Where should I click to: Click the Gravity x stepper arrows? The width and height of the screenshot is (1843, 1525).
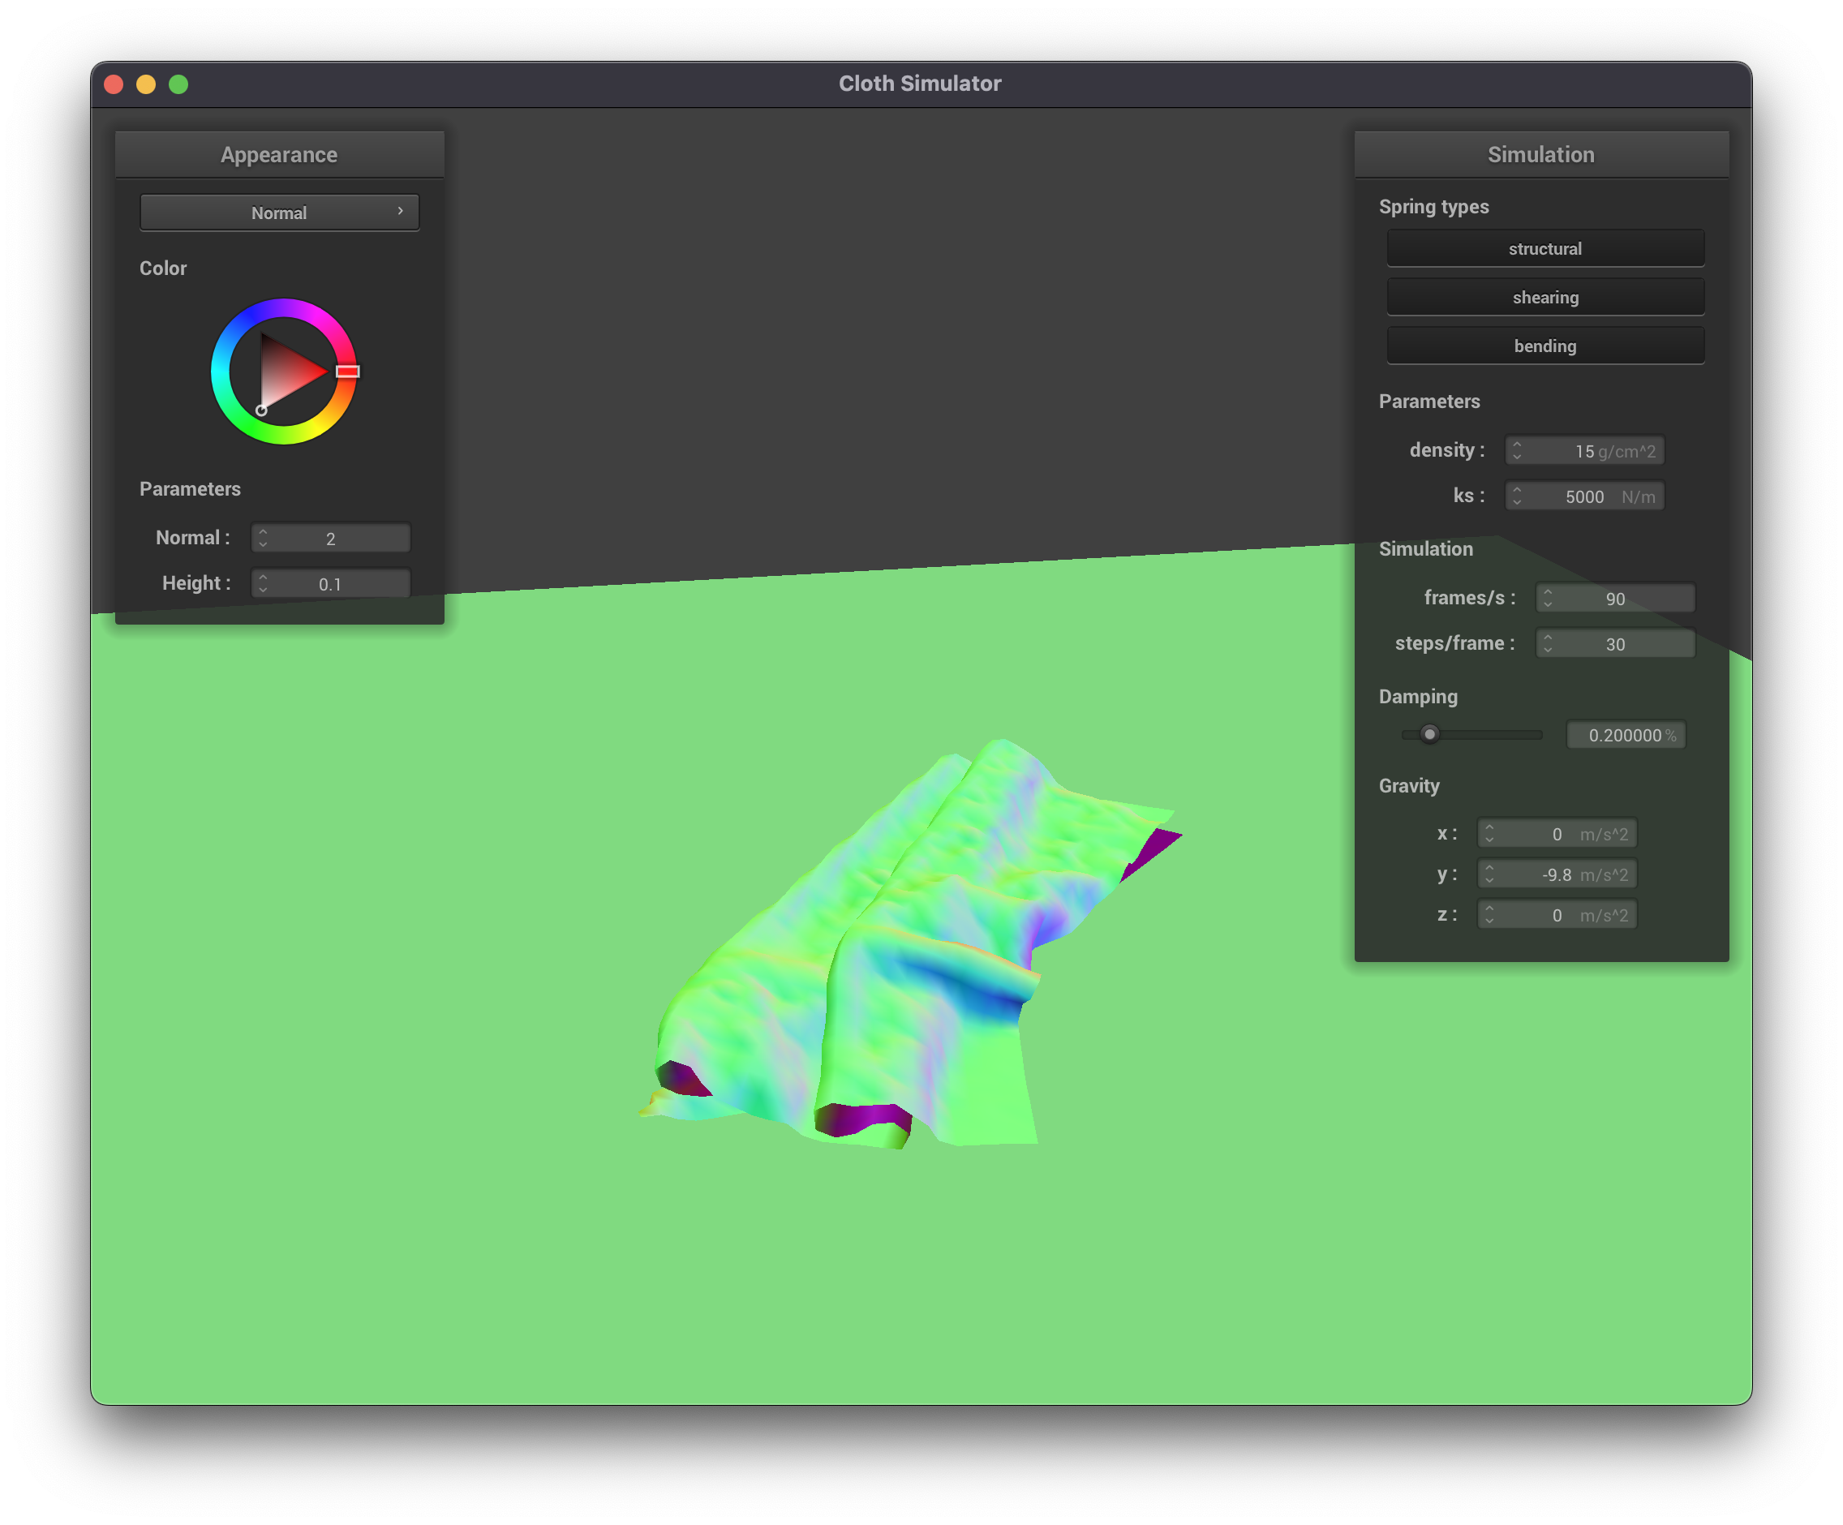[x=1489, y=834]
